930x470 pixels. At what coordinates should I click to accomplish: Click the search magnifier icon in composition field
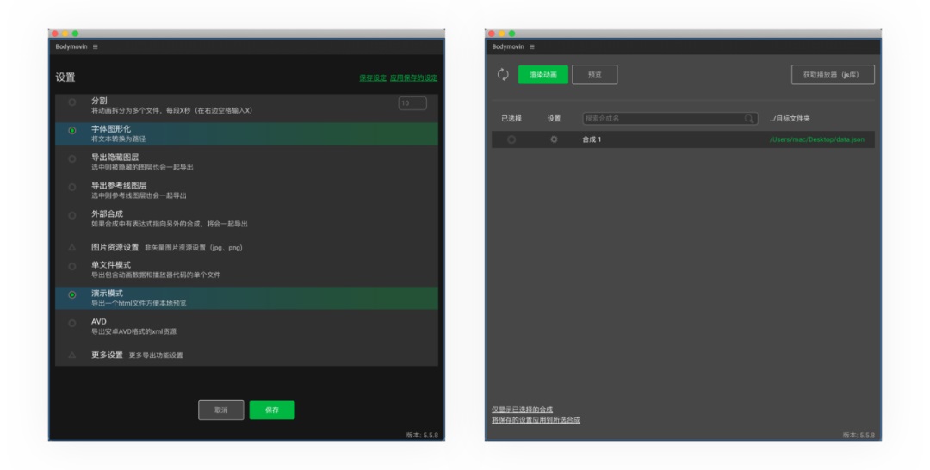pyautogui.click(x=749, y=119)
